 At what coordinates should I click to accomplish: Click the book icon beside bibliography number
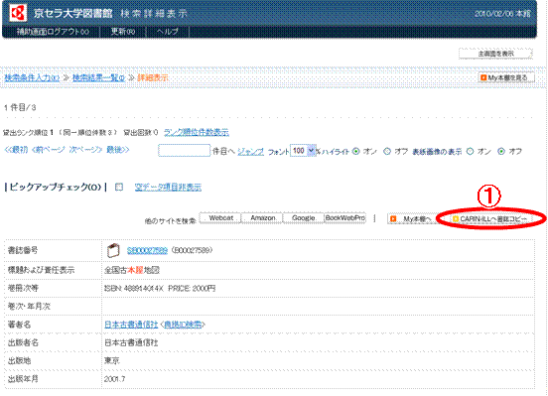[113, 250]
